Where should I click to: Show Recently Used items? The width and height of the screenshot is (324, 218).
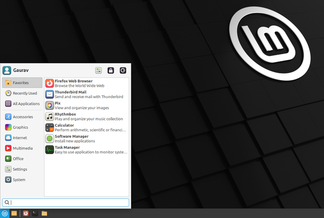tap(22, 93)
